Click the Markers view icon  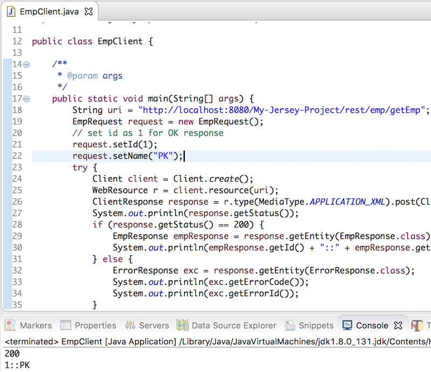9,325
